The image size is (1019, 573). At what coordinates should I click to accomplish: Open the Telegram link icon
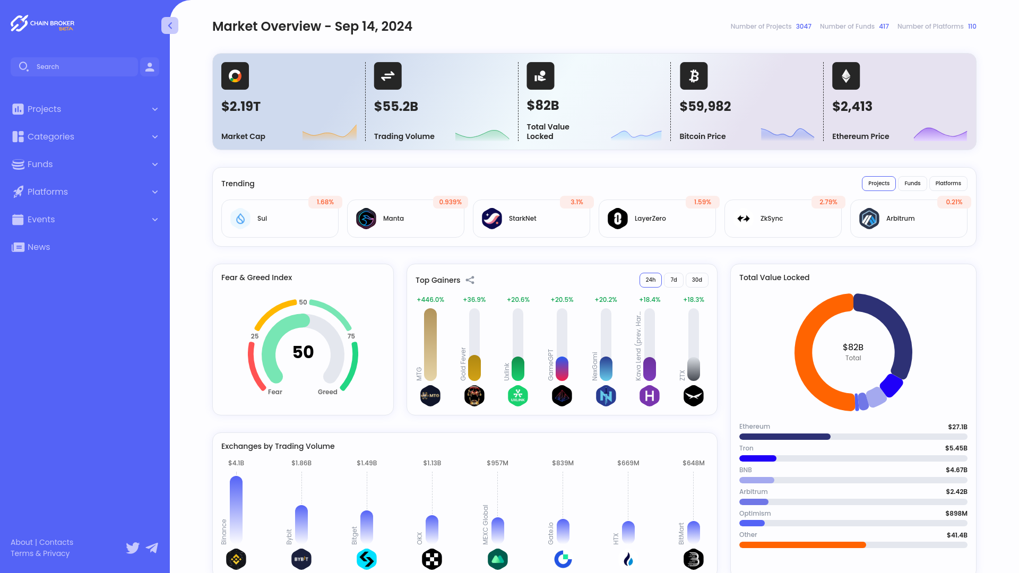(x=152, y=548)
